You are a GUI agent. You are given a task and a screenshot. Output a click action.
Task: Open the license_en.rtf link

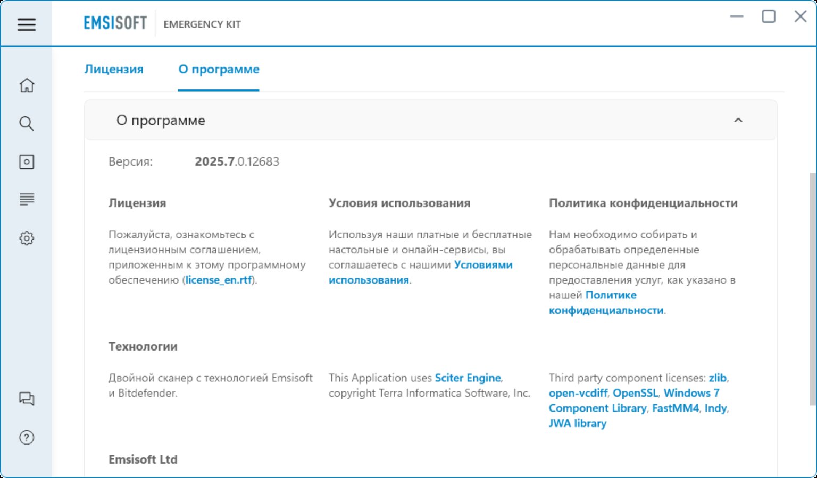(218, 280)
